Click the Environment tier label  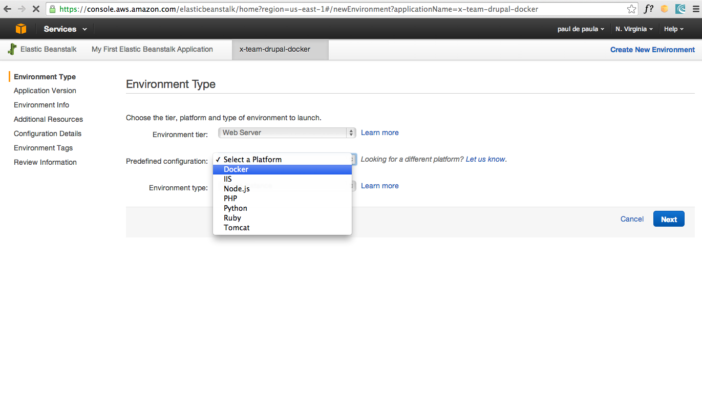(x=180, y=135)
